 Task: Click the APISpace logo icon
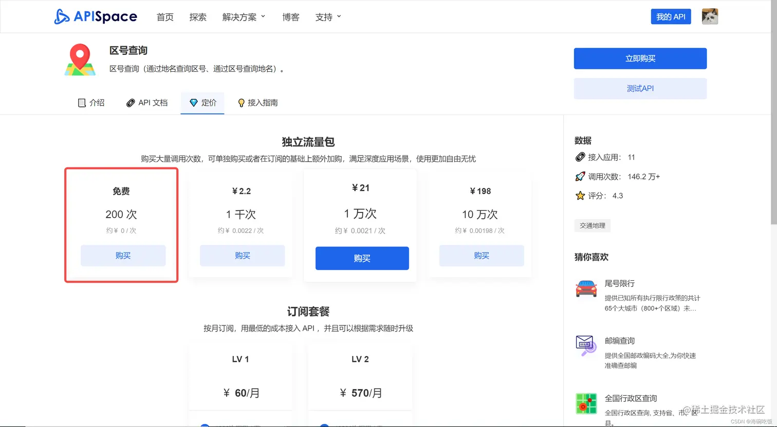(62, 16)
